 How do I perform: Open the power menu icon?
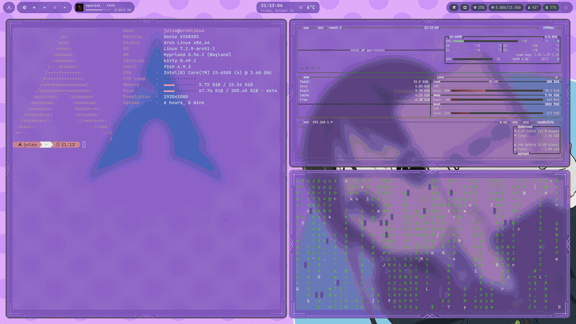[x=566, y=7]
